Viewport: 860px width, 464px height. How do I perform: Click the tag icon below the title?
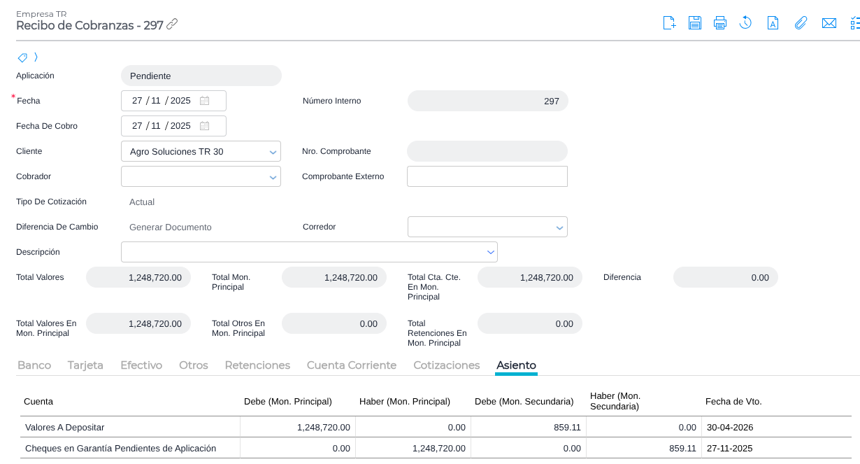[x=22, y=57]
